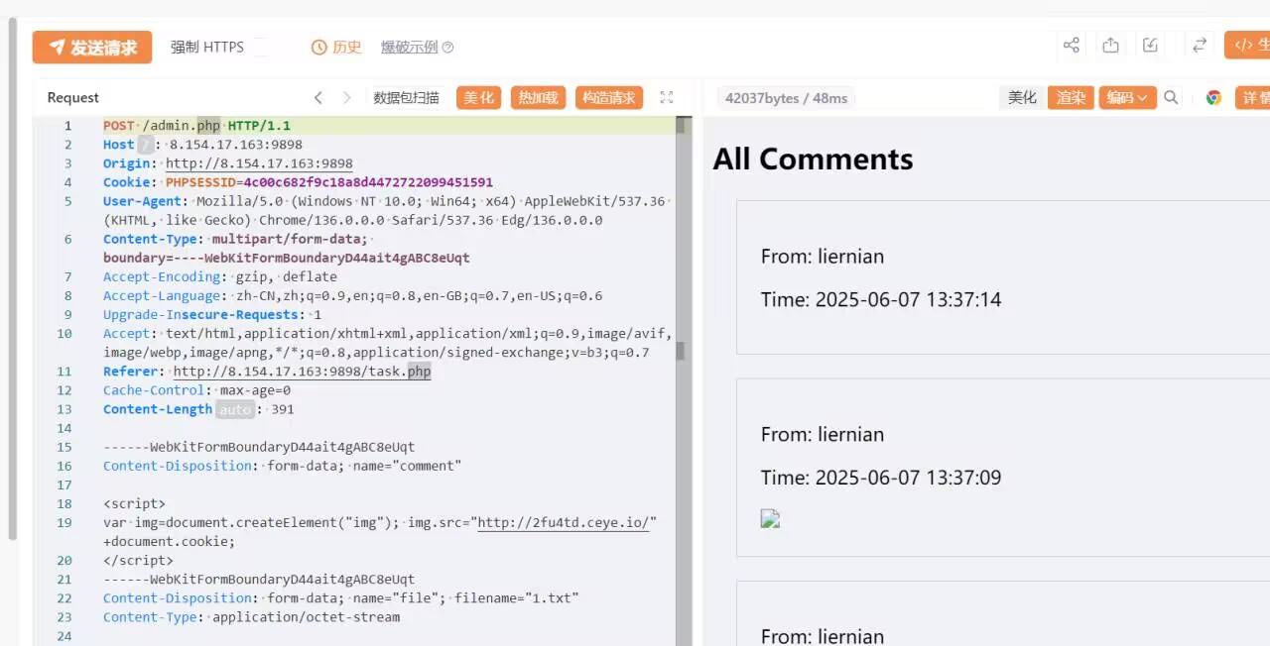Click the PHPSESSID cookie value

(368, 182)
